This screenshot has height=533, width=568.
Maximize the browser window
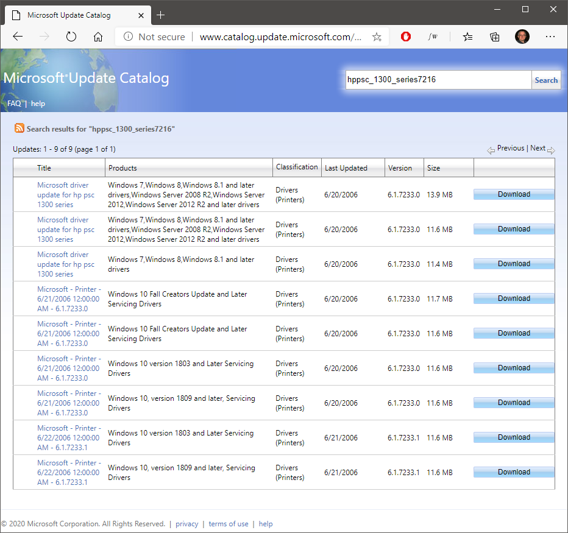[x=525, y=9]
